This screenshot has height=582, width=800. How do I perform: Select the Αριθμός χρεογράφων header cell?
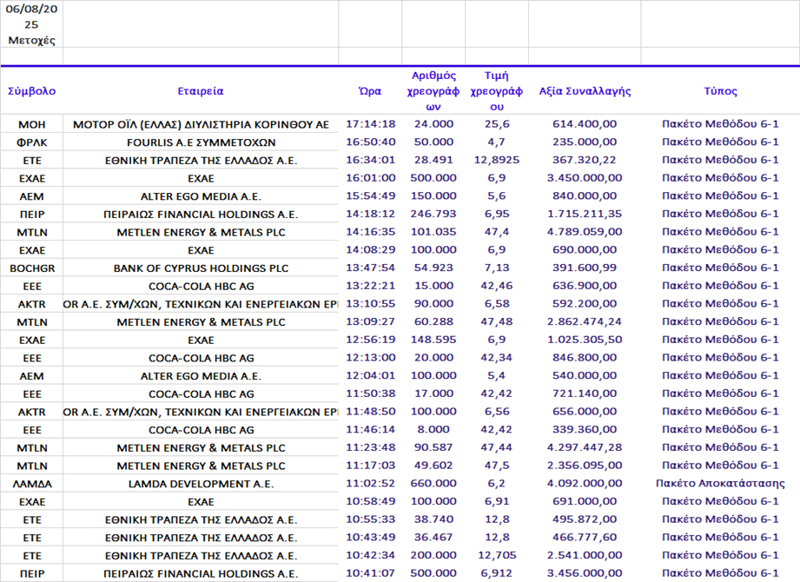click(x=433, y=90)
